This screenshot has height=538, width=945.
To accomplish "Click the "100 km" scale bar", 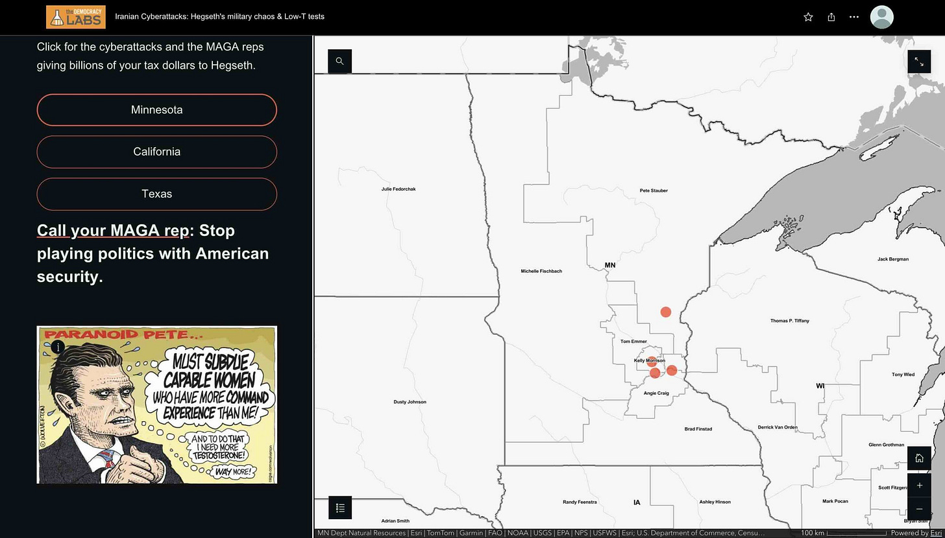I will (x=844, y=533).
